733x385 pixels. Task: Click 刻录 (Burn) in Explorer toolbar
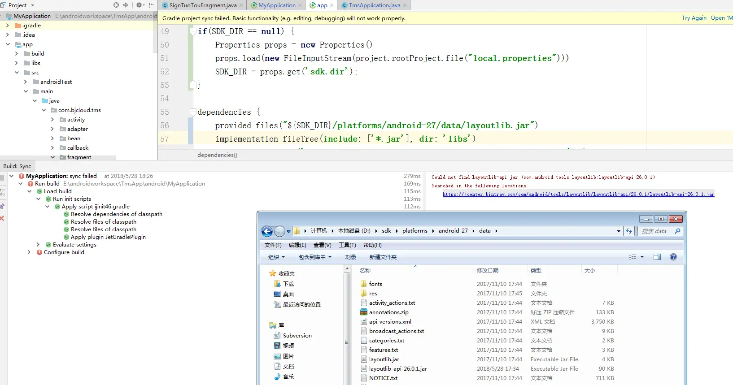(x=350, y=257)
